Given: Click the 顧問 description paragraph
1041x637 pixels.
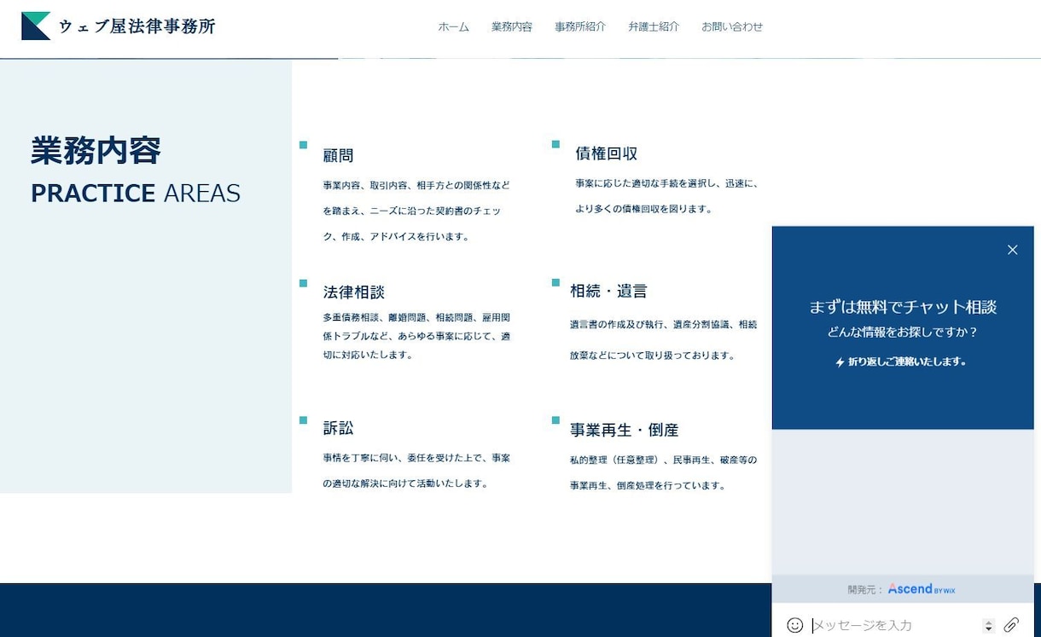Looking at the screenshot, I should [x=416, y=211].
